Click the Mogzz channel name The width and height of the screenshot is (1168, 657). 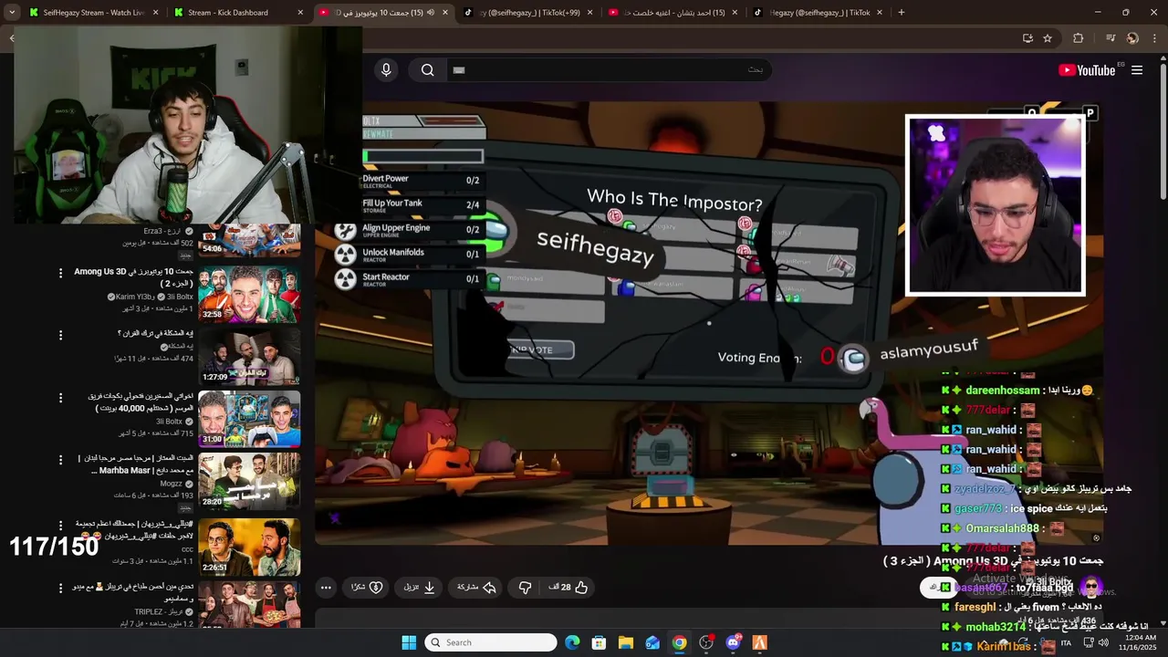click(172, 484)
